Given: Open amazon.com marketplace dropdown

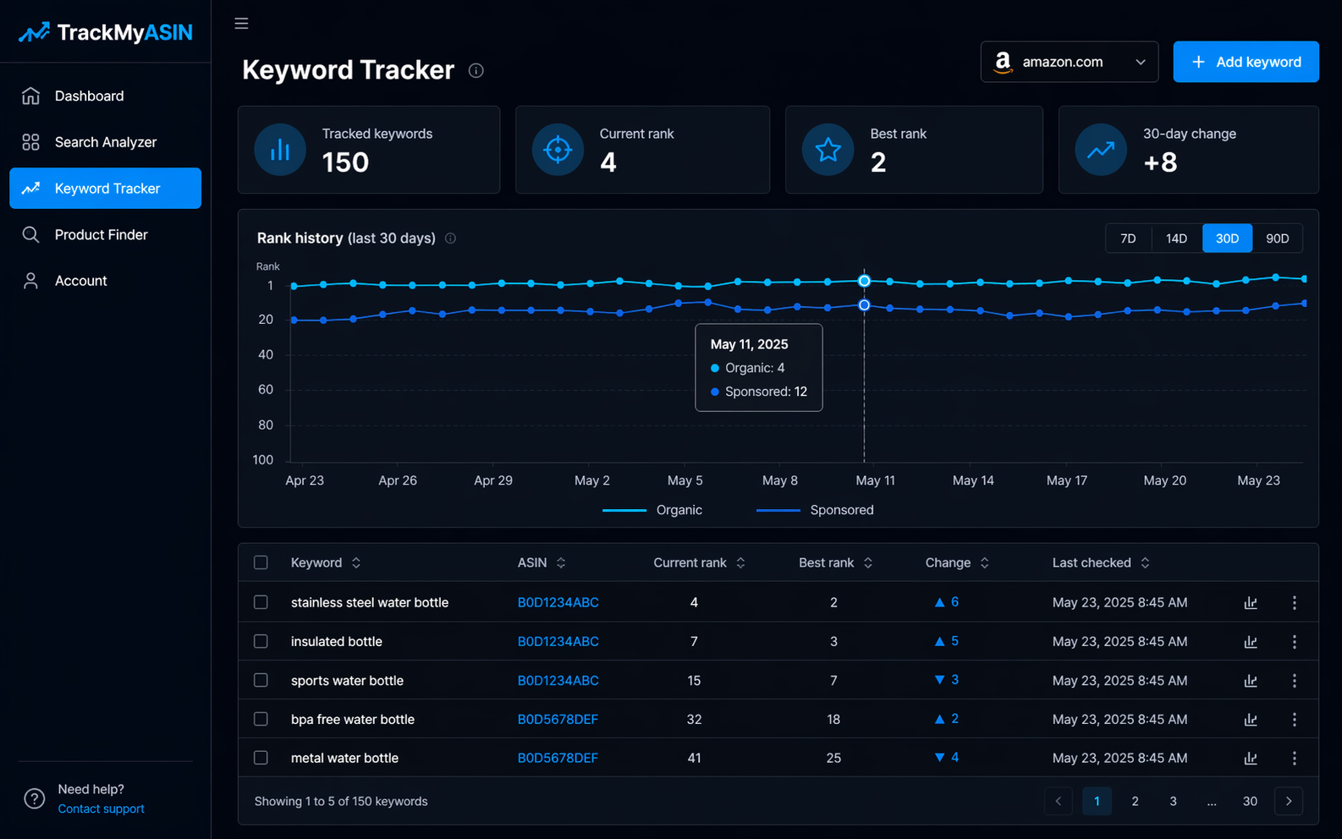Looking at the screenshot, I should click(x=1070, y=62).
